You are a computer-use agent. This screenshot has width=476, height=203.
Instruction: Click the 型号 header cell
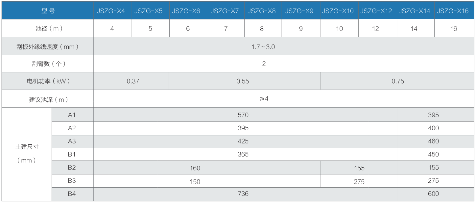[x=48, y=11]
